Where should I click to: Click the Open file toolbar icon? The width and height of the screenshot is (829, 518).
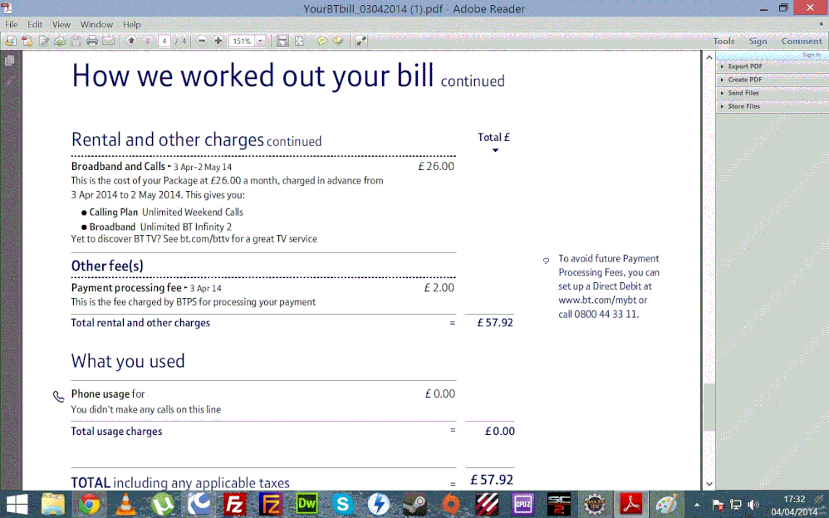(11, 41)
